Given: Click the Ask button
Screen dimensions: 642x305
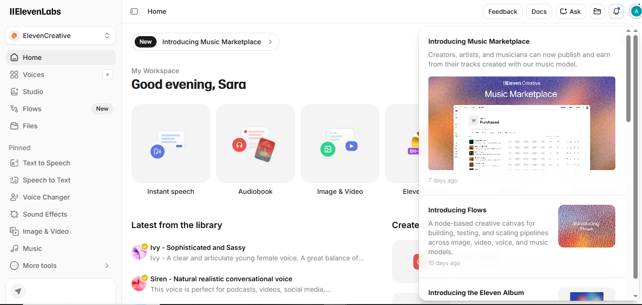Looking at the screenshot, I should [571, 11].
